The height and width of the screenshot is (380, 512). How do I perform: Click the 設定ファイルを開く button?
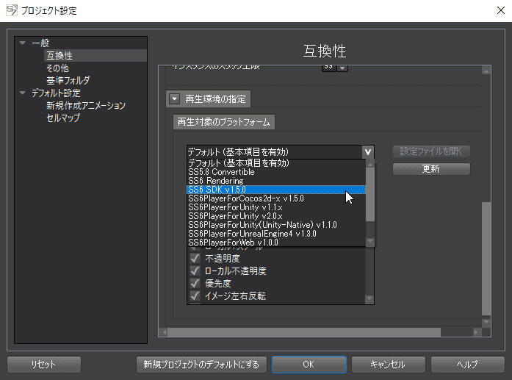click(x=431, y=151)
